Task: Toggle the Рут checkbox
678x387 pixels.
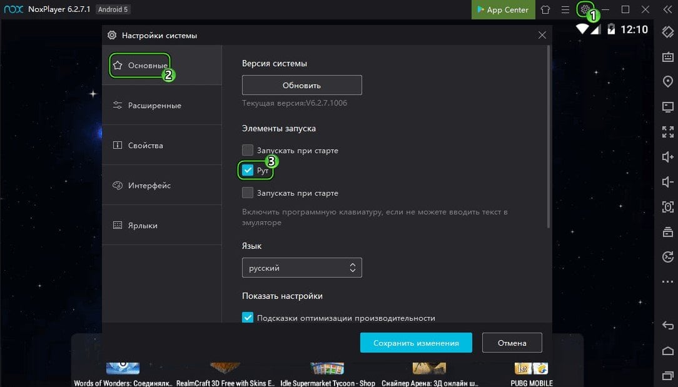Action: [x=247, y=170]
